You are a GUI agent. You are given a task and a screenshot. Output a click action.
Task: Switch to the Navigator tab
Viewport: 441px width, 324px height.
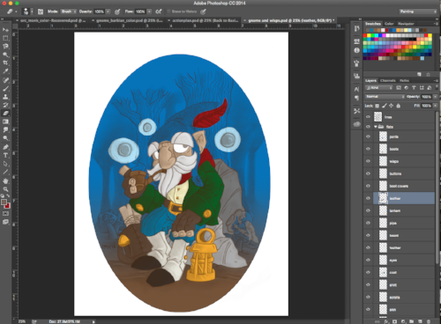tap(406, 24)
